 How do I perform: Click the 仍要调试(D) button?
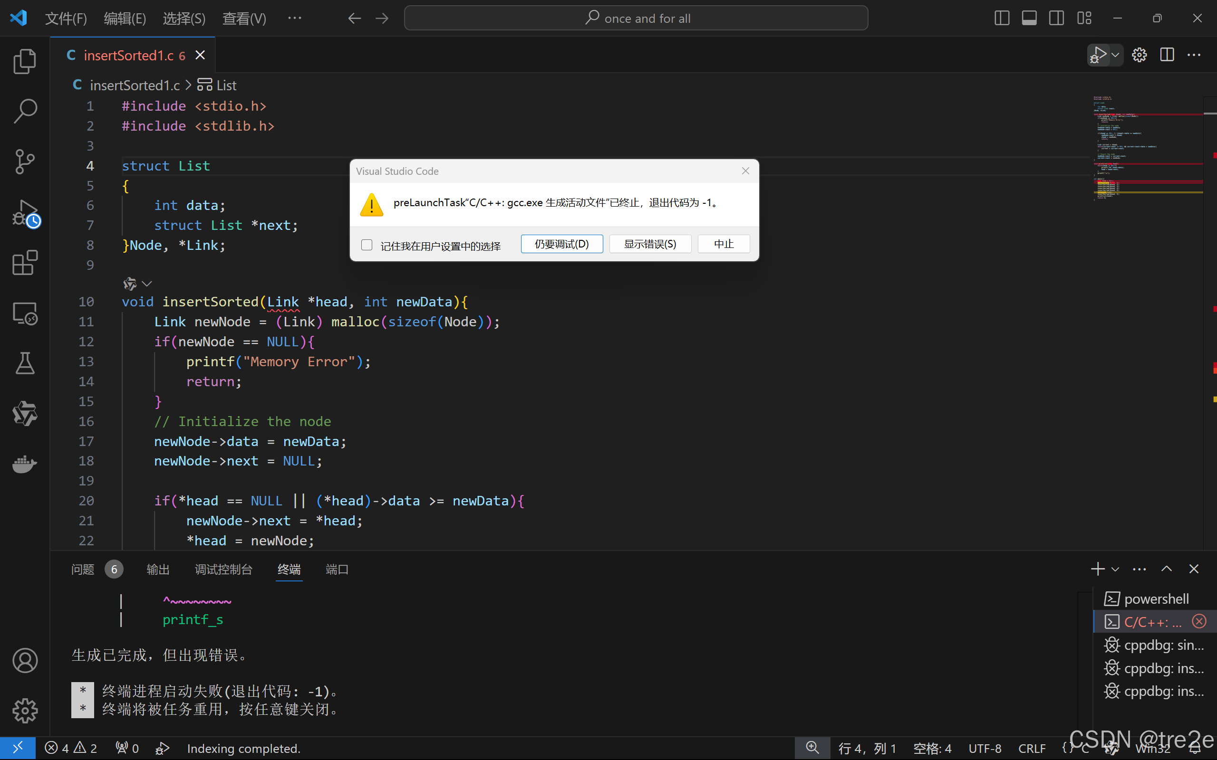(x=561, y=244)
